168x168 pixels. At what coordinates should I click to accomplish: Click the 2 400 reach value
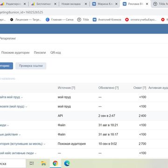click(142, 116)
